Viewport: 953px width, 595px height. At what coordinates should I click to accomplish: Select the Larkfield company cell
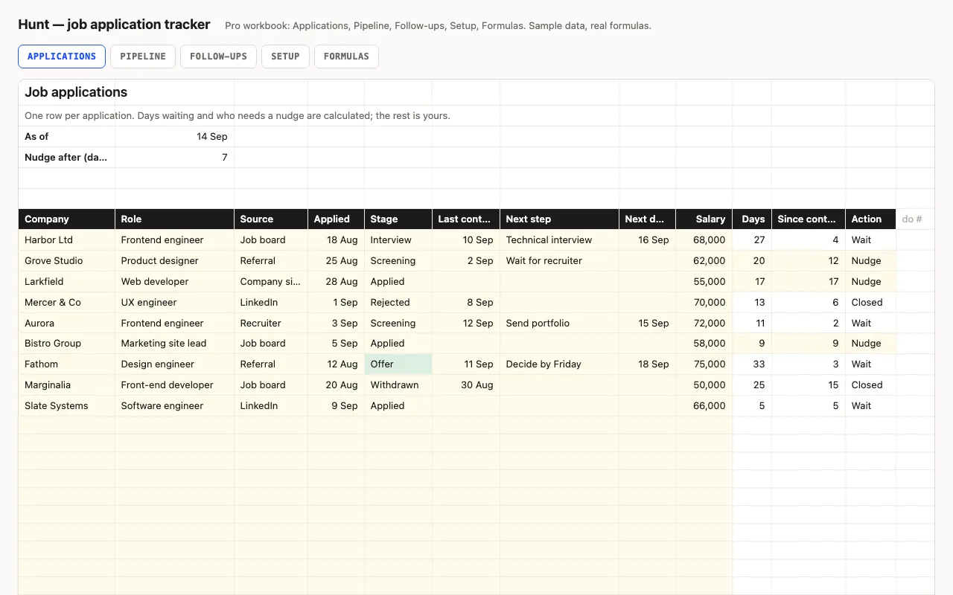pyautogui.click(x=67, y=282)
